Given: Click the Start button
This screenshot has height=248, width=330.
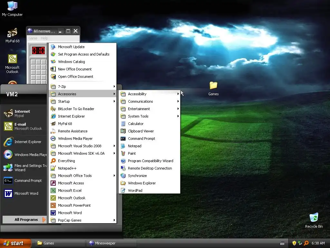Looking at the screenshot, I should (15, 243).
